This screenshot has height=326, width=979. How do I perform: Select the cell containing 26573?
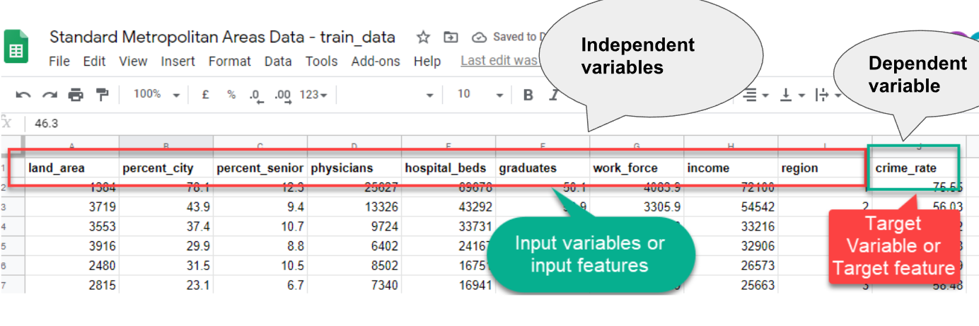click(x=731, y=266)
